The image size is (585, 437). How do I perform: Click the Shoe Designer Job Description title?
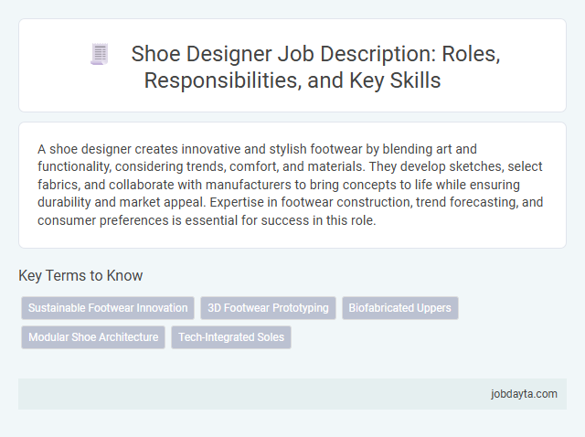[315, 67]
